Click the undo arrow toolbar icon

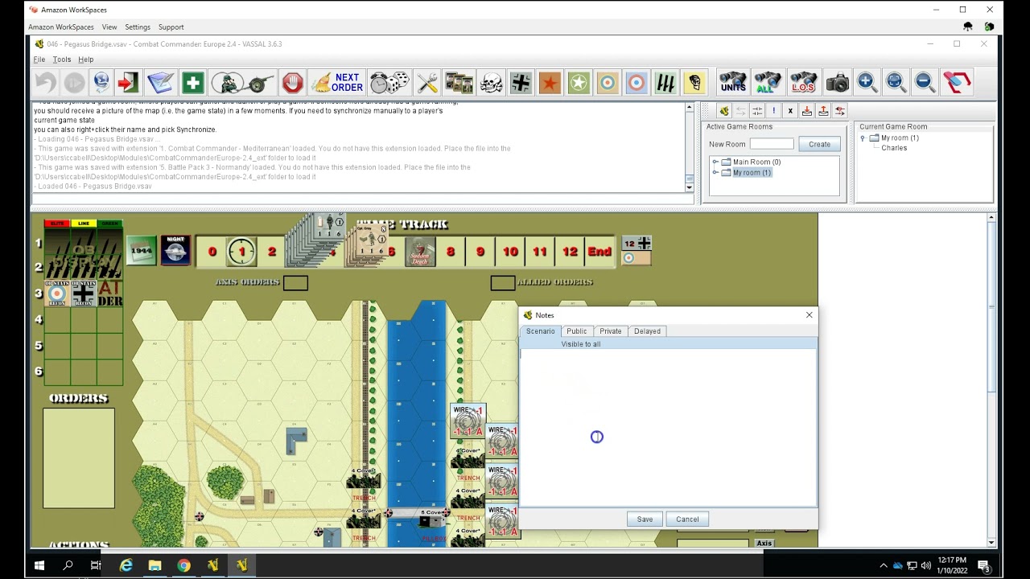point(46,82)
